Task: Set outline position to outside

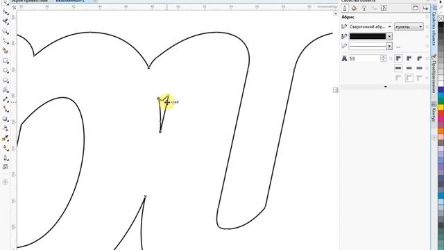Action: (398, 78)
